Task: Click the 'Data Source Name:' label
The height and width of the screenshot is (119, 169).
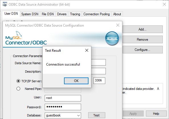Action: point(28,63)
